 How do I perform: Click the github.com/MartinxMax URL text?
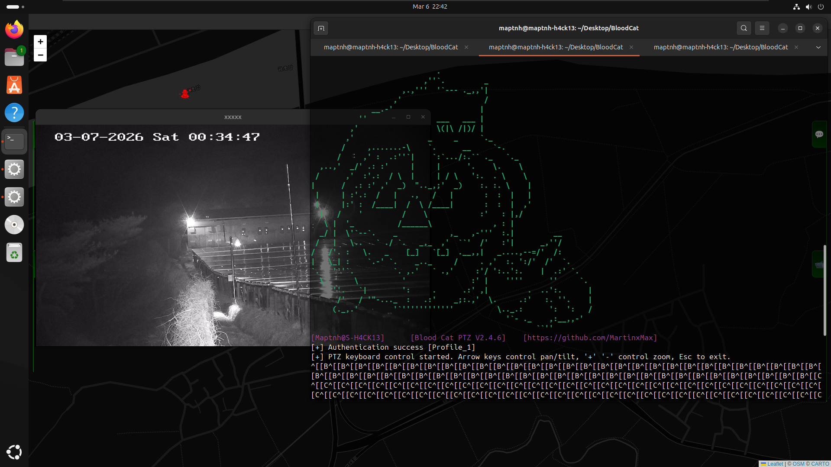[x=590, y=338]
